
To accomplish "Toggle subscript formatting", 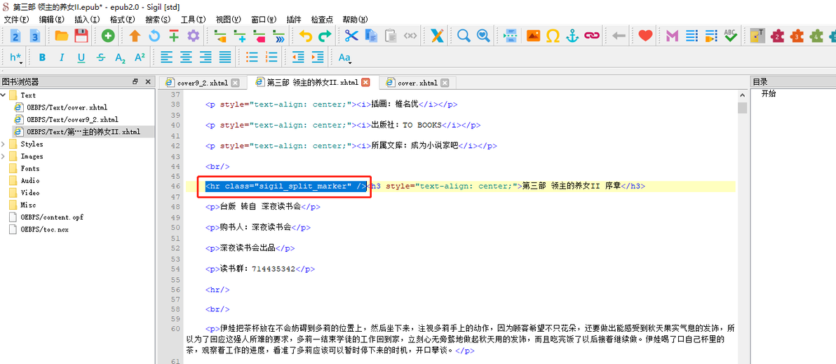I will tap(121, 58).
